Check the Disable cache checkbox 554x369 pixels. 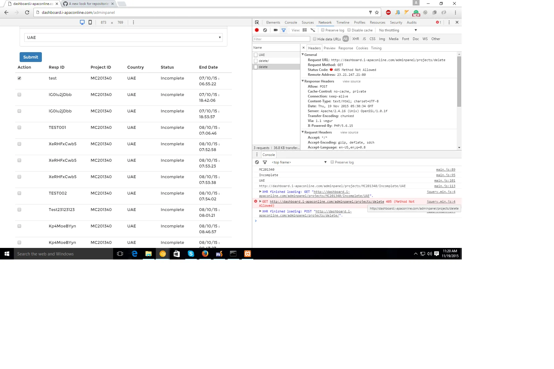(x=349, y=30)
